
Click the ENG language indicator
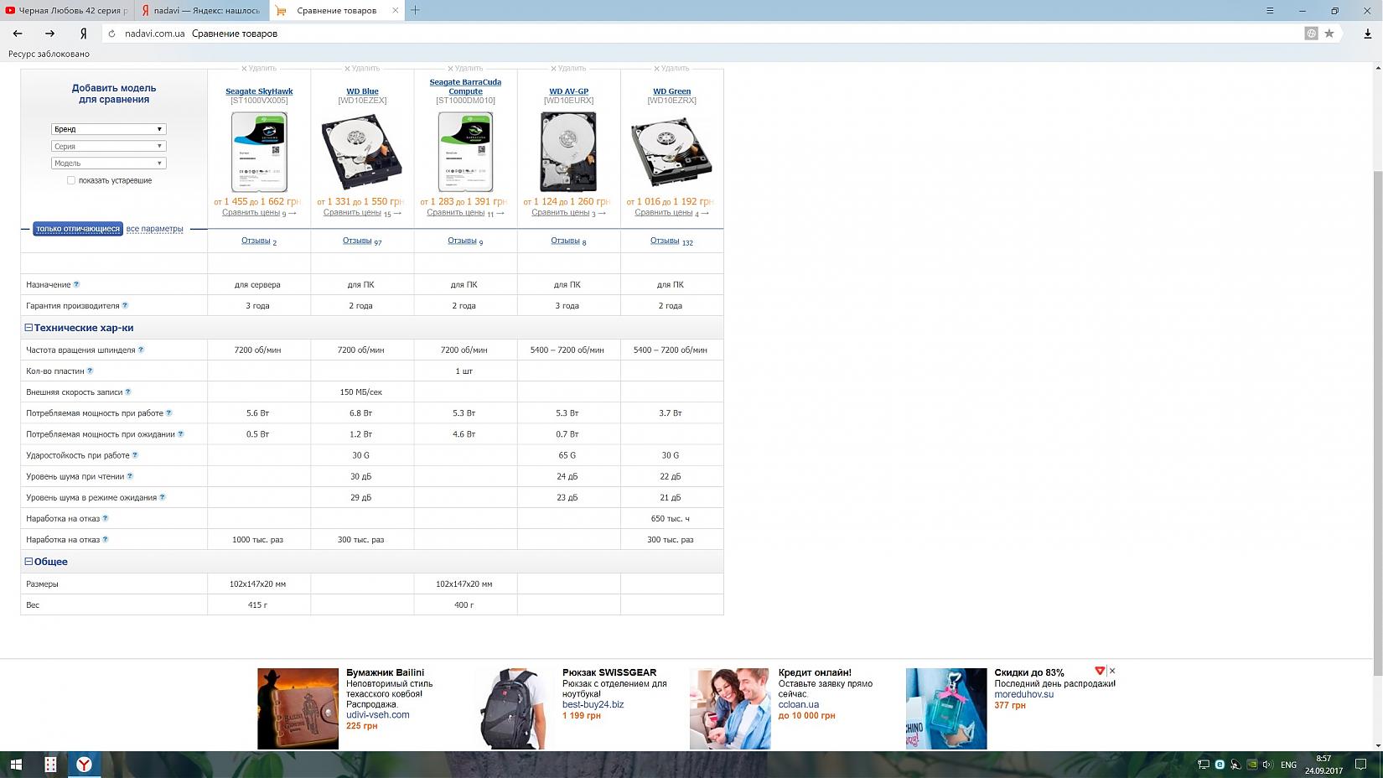(1289, 765)
